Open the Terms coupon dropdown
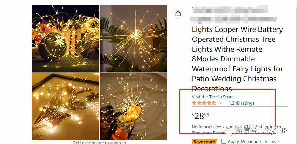Screen dimensions: 297x144 [x=272, y=141]
